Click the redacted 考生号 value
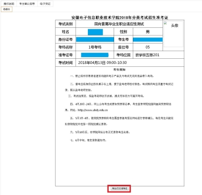 pos(148,40)
